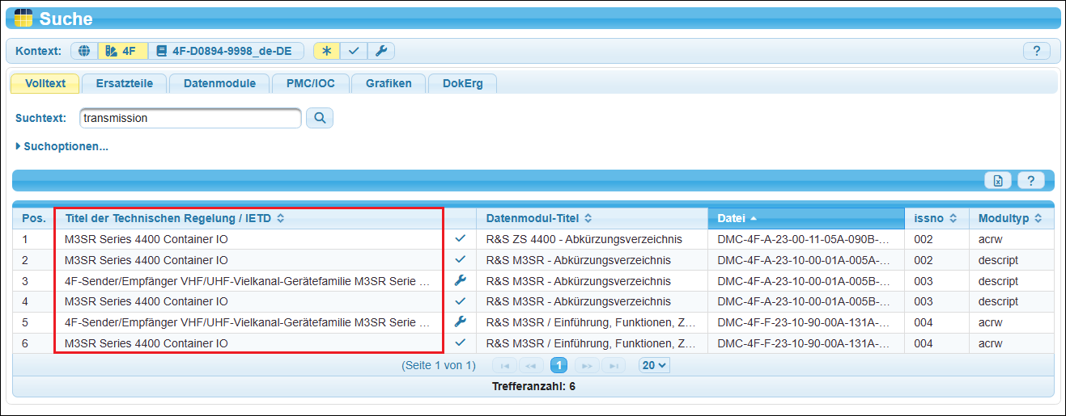The image size is (1066, 416).
Task: Click the magnifier search button
Action: pos(320,118)
